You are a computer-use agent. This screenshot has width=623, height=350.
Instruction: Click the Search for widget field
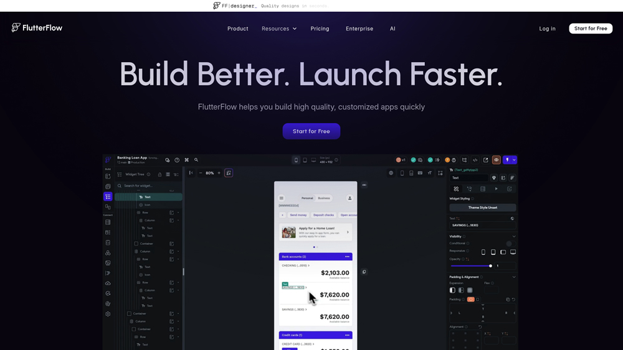148,185
